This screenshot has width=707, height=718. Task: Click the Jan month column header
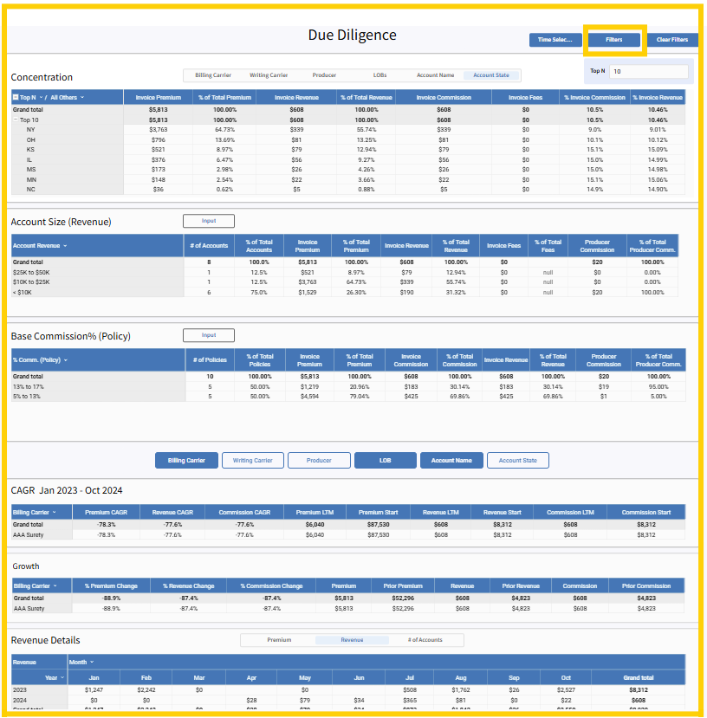point(94,677)
